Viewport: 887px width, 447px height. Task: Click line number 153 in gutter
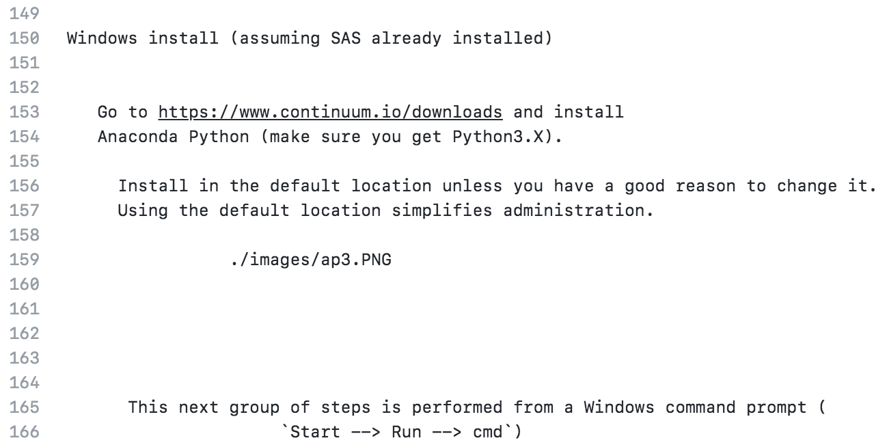[25, 111]
